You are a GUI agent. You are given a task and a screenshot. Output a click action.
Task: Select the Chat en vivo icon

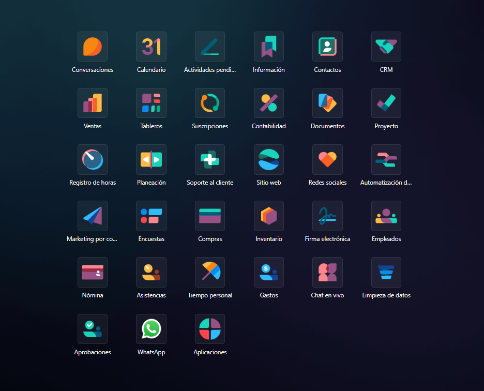[x=327, y=272]
